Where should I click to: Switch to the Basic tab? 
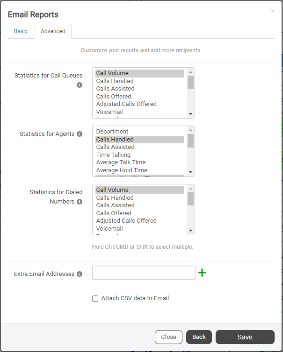pos(21,31)
